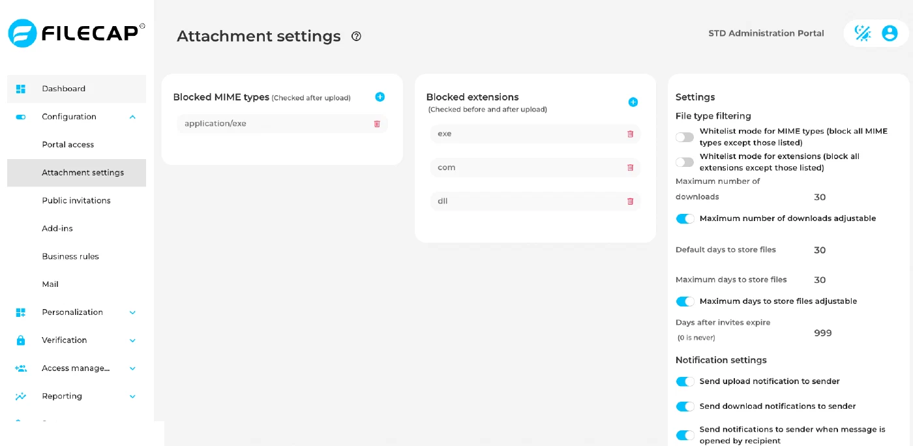Toggle notifications when message is opened by recipient
This screenshot has height=446, width=913.
pos(685,435)
